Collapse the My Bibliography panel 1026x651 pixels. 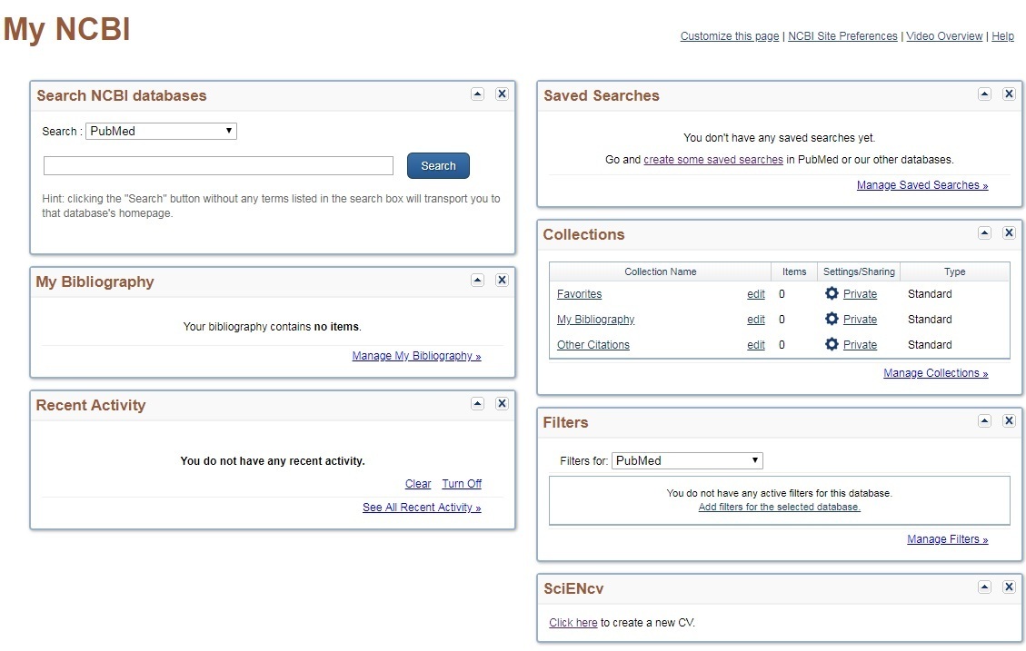[x=477, y=281]
